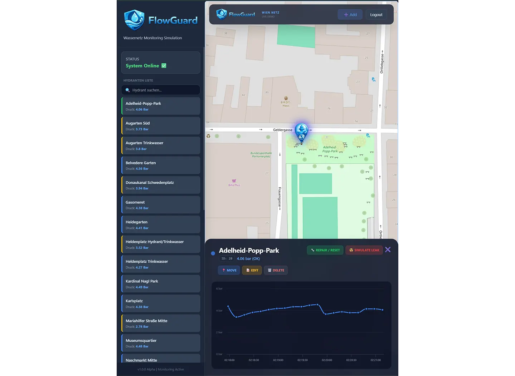Viewport: 515px width, 376px height.
Task: Click the radiation icon on SIMULATE LEAK
Action: 352,250
